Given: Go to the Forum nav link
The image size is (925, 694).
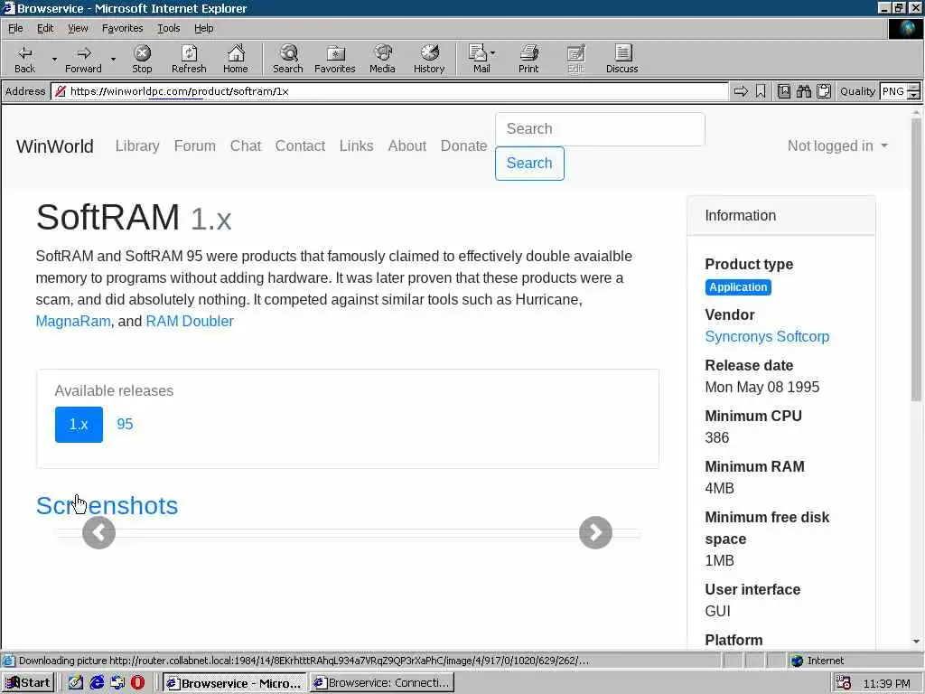Looking at the screenshot, I should pos(195,145).
